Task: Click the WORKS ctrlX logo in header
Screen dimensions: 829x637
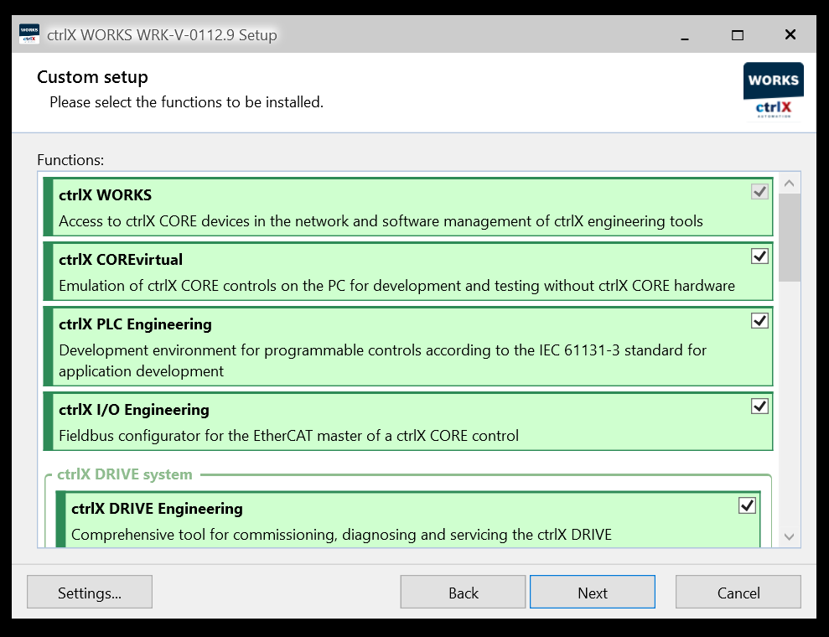Action: (774, 92)
